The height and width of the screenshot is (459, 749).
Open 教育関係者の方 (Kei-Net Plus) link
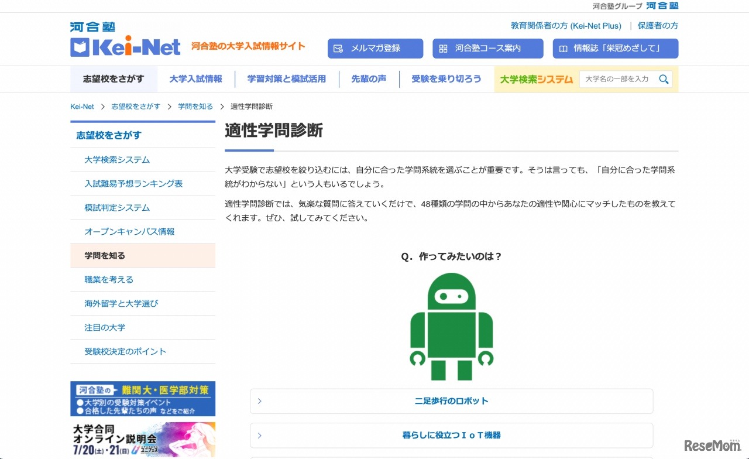pos(566,26)
